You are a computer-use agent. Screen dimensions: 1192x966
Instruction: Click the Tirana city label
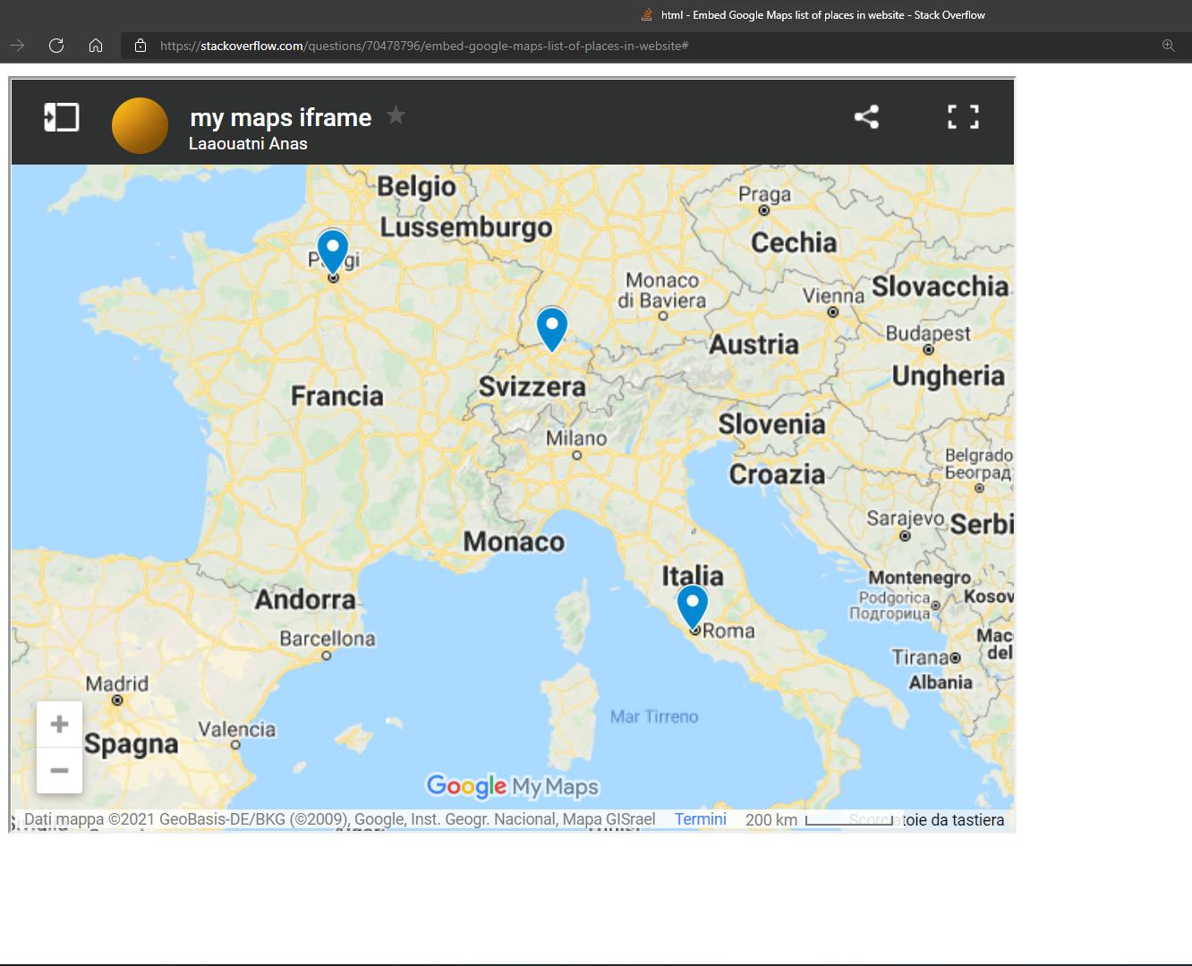coord(919,657)
